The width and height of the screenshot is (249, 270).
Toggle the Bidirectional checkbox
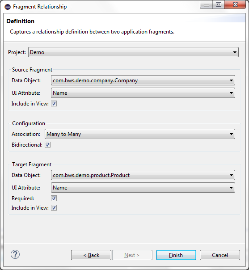tap(47, 145)
